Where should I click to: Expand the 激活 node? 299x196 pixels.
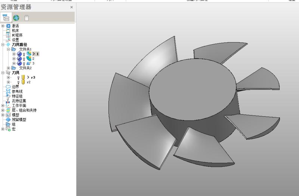coord(3,26)
